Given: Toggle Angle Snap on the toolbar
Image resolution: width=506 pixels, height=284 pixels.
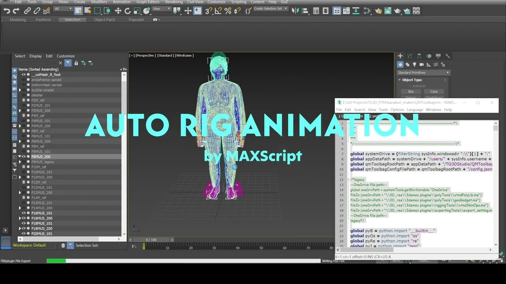Looking at the screenshot, I should click(x=219, y=11).
